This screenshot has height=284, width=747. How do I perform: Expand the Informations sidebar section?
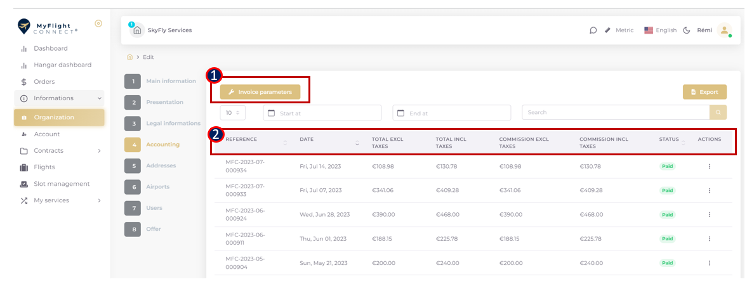pos(59,98)
